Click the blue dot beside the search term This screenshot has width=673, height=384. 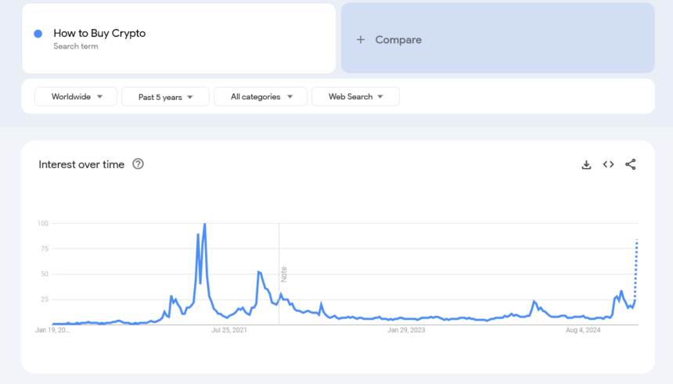click(x=38, y=34)
